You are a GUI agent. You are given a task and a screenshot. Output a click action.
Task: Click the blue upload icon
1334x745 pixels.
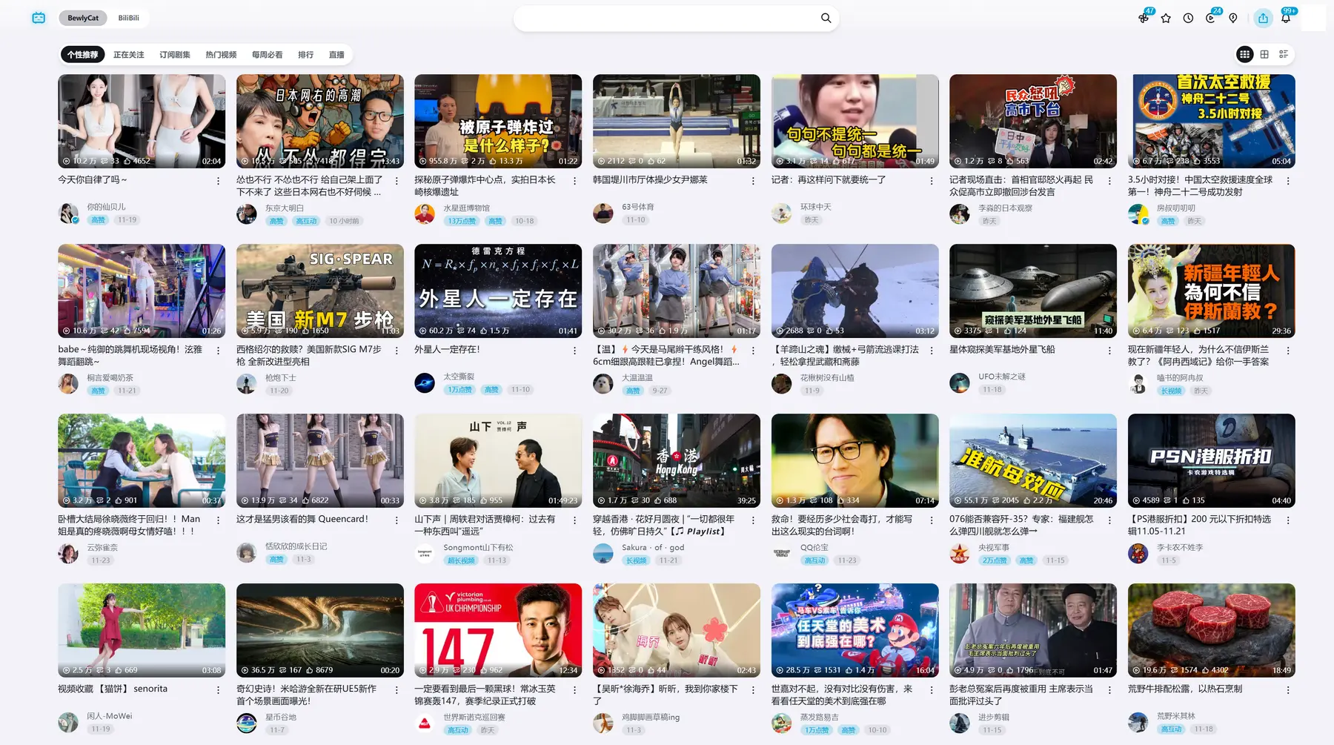click(1263, 18)
